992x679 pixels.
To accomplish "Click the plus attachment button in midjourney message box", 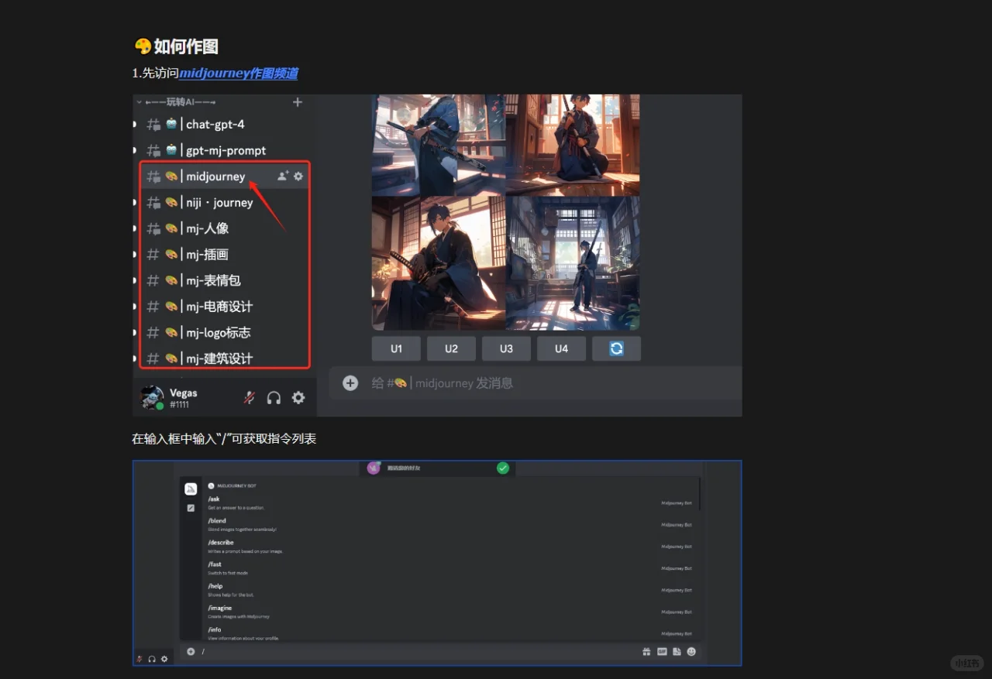I will pyautogui.click(x=350, y=382).
